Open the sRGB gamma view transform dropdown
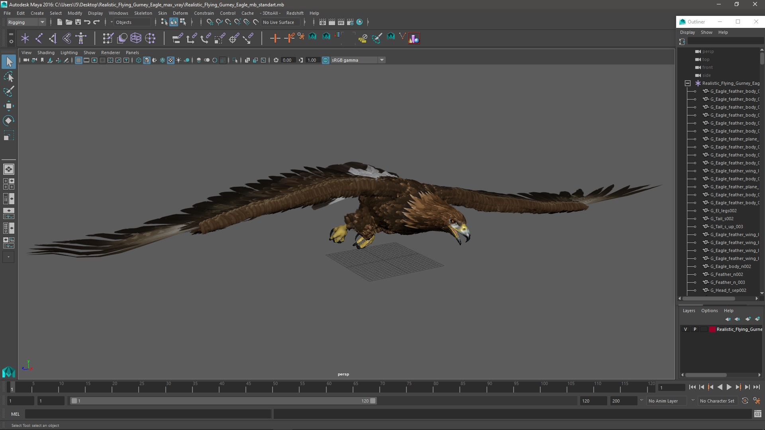 pos(357,60)
